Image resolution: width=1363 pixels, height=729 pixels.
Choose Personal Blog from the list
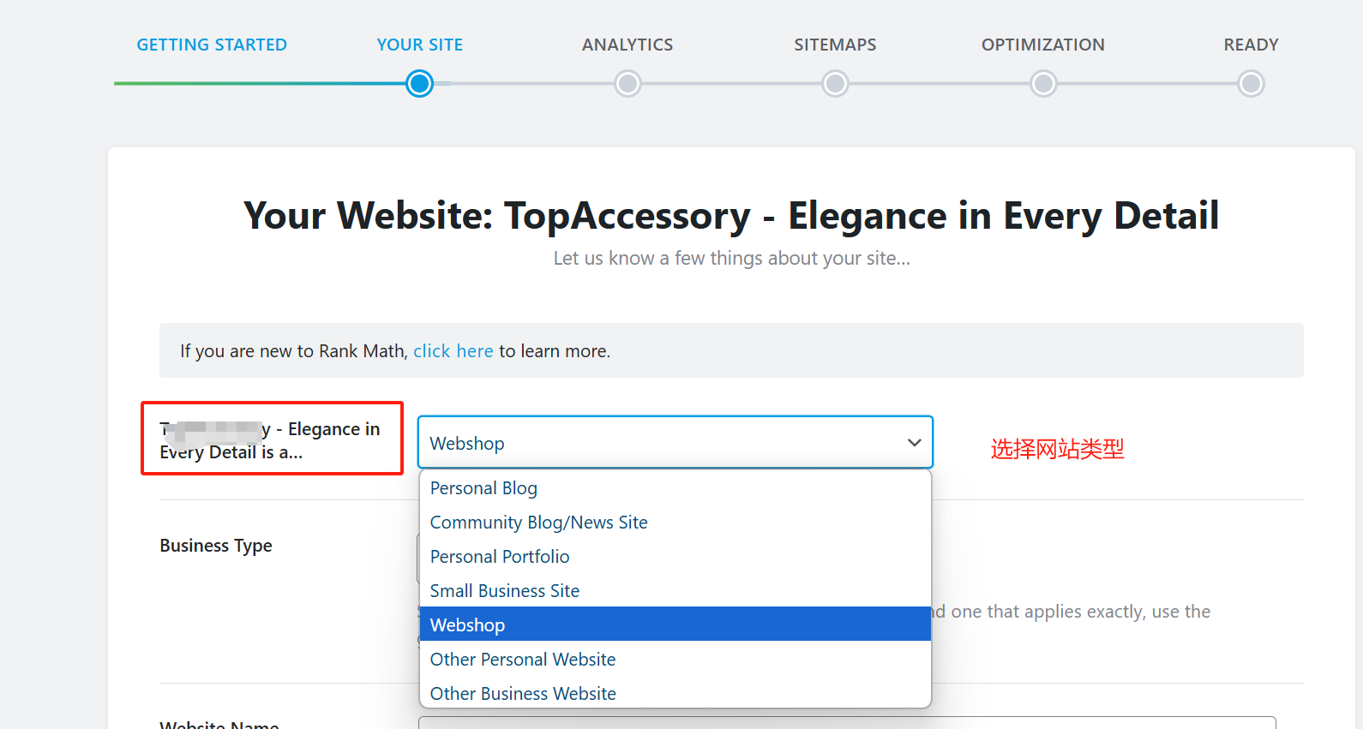[483, 488]
